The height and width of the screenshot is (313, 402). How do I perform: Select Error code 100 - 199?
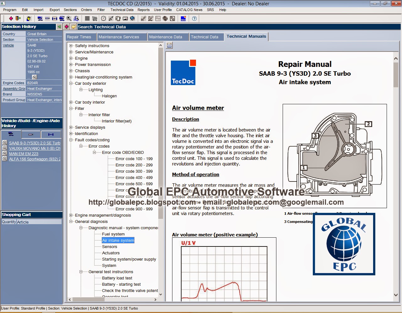[x=134, y=159]
